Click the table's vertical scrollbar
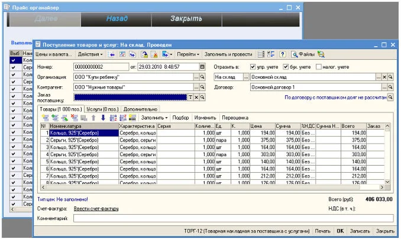 (x=388, y=154)
